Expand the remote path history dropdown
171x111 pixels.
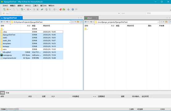point(158,22)
